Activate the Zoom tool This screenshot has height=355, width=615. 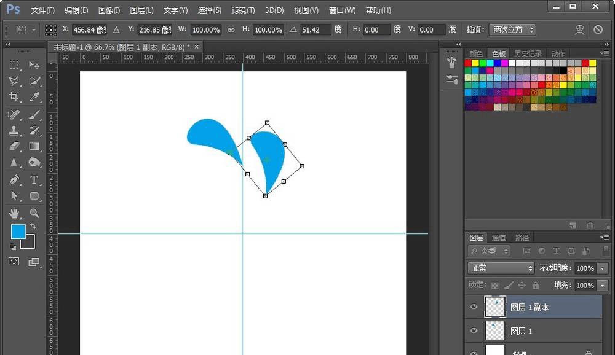click(x=34, y=213)
